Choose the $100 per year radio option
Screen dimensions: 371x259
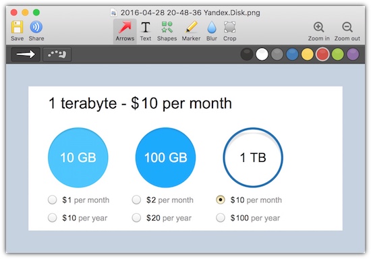[221, 218]
